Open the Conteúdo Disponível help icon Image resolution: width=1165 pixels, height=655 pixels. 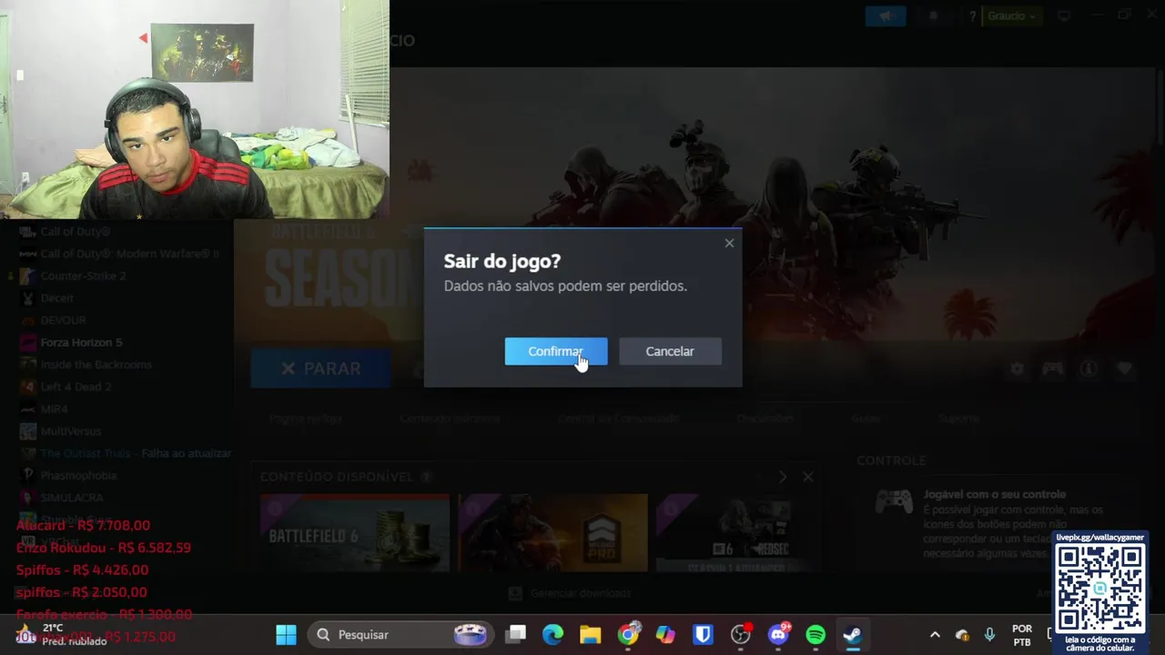click(x=426, y=477)
